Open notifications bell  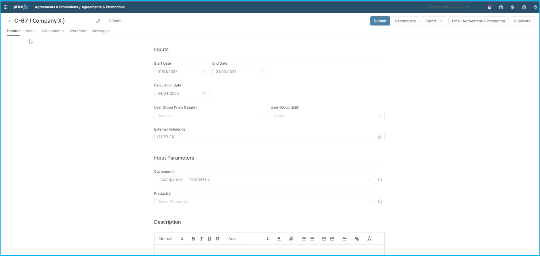[x=489, y=7]
